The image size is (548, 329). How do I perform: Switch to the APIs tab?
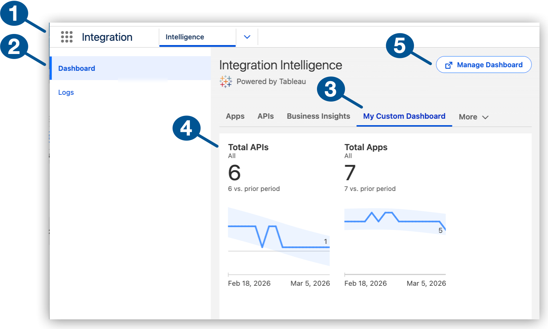pyautogui.click(x=265, y=116)
